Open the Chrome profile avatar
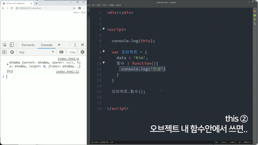Screen dimensions: 258x145 pos(80,8)
